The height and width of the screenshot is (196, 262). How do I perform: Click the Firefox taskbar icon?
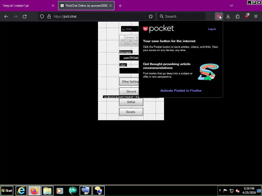click(x=35, y=190)
